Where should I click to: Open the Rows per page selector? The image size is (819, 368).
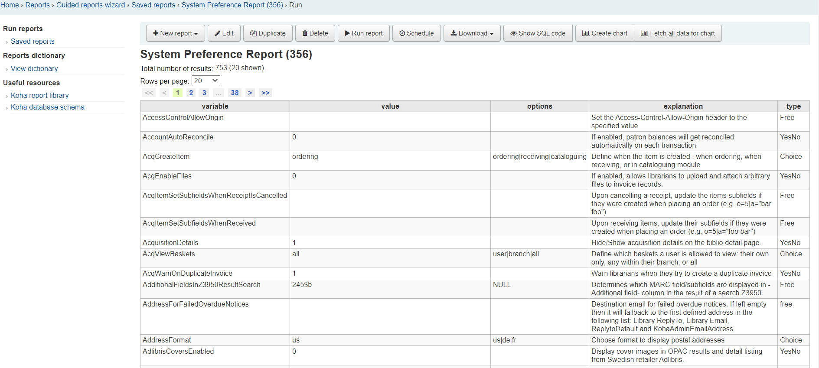click(206, 81)
